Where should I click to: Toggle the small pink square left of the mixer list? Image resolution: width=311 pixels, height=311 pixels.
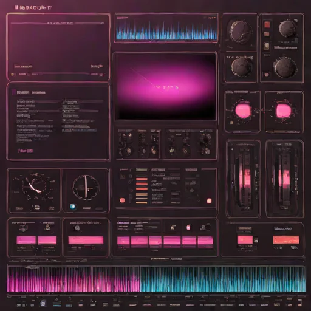coord(122,200)
